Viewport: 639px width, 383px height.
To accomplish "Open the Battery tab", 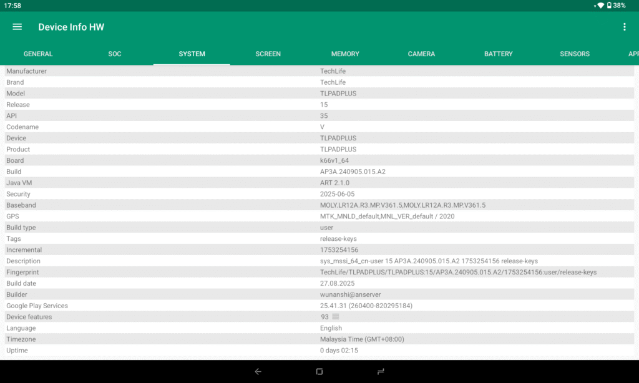I will 498,54.
